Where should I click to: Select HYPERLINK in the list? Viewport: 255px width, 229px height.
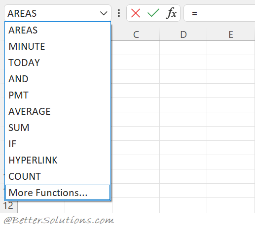58,160
